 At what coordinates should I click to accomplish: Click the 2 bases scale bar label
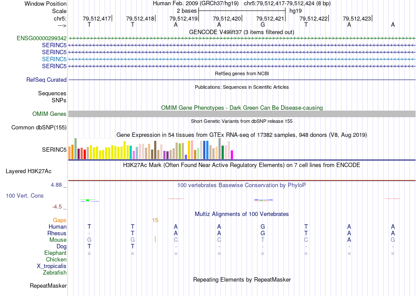click(x=187, y=11)
